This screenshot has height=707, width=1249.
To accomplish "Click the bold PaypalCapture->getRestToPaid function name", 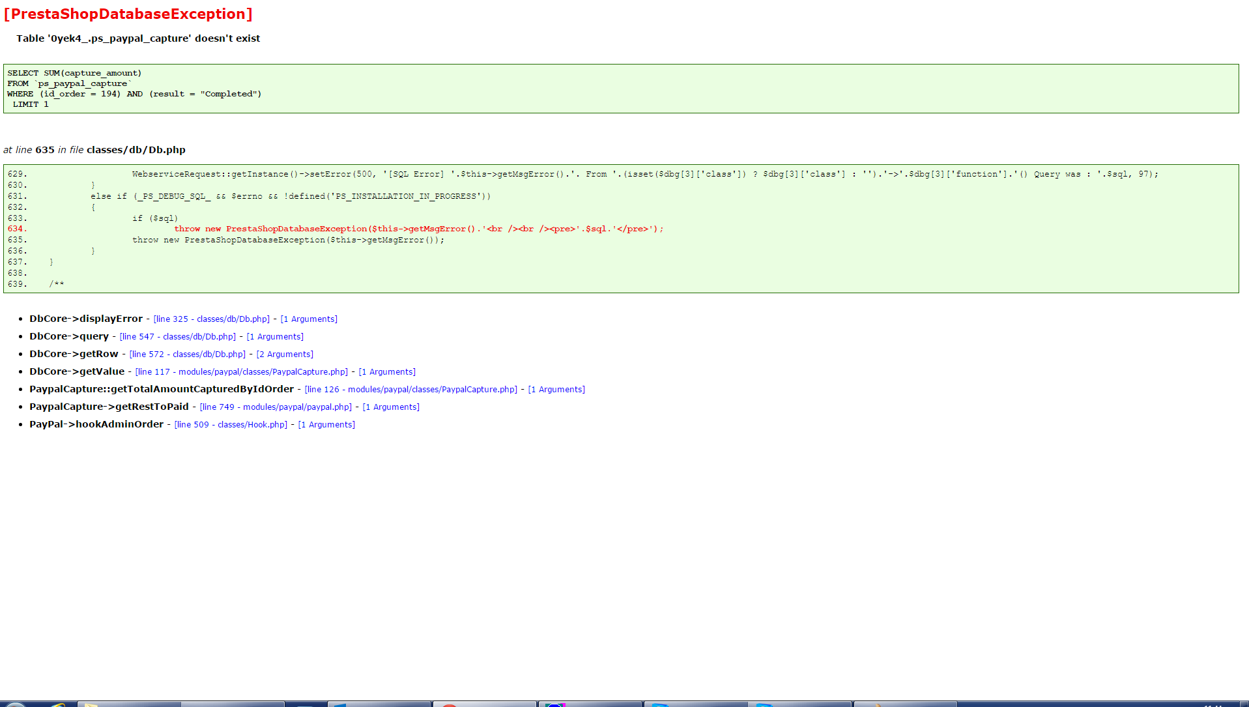I will pyautogui.click(x=109, y=407).
